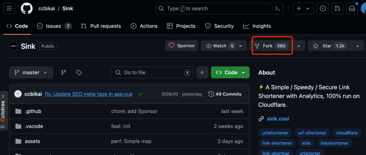Open the feat: init commit message
The width and height of the screenshot is (366, 155).
(121, 126)
